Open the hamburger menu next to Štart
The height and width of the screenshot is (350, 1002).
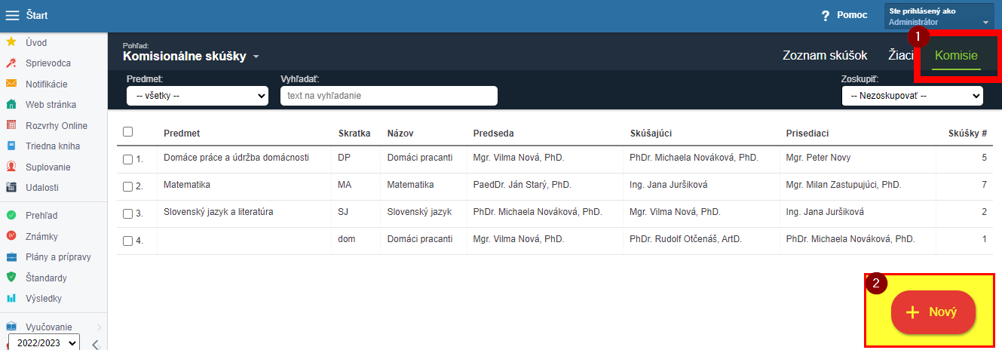(x=12, y=16)
